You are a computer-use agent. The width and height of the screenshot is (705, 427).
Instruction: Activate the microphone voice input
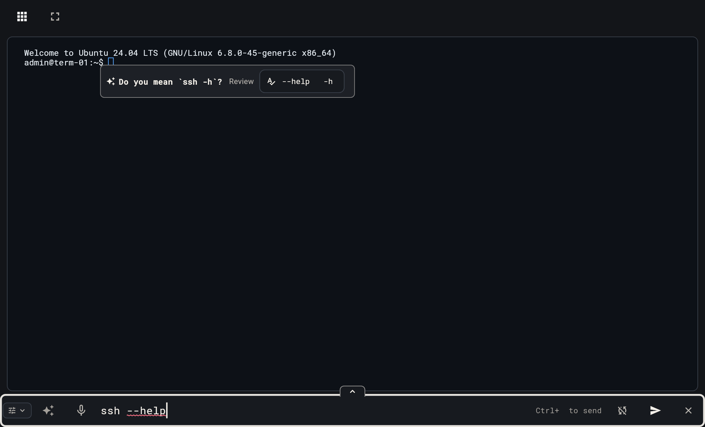[x=81, y=410]
